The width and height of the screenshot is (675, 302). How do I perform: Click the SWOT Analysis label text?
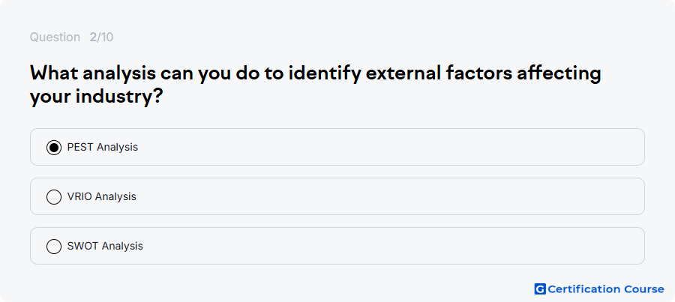click(x=105, y=246)
